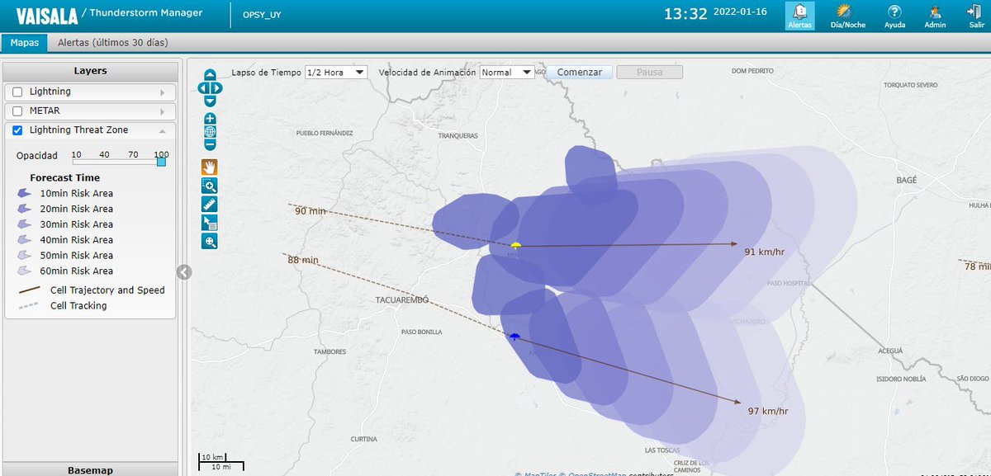Image resolution: width=991 pixels, height=476 pixels.
Task: Select the bottom magnifier zoom tool
Action: click(210, 242)
